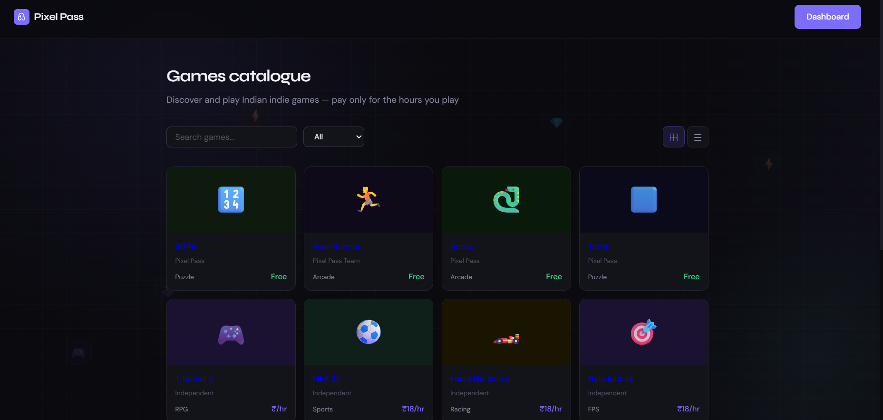Focus the Search games input field
This screenshot has width=883, height=420.
[x=232, y=137]
